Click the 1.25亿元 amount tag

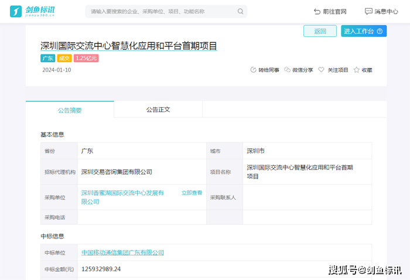pos(86,58)
